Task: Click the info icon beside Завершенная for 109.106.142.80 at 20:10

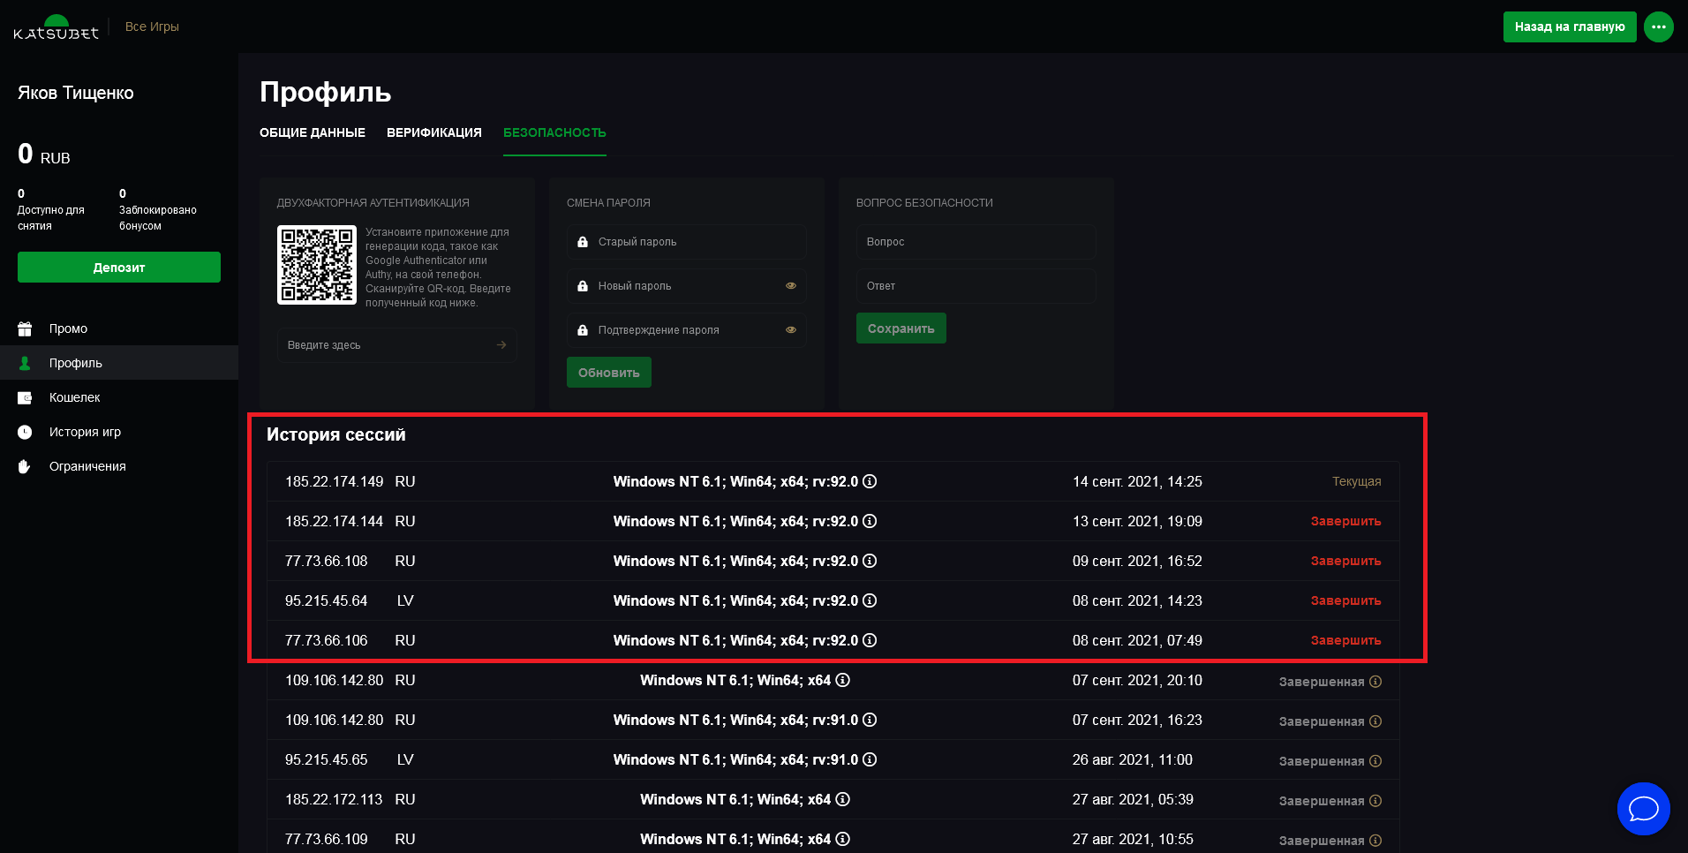Action: click(x=1375, y=682)
